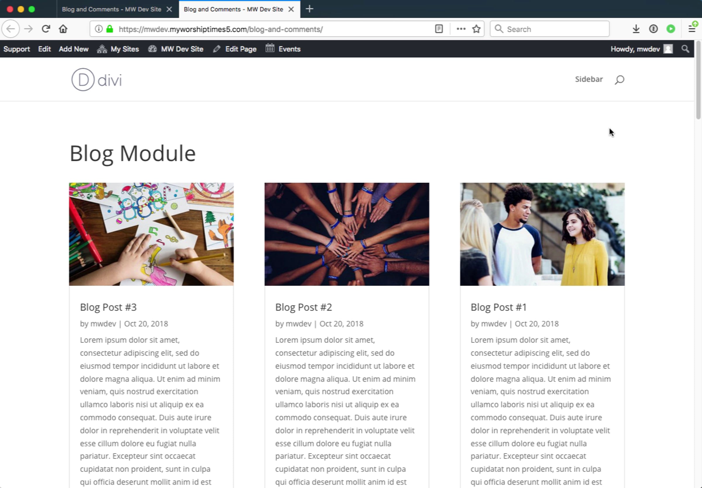Open Blog Post #3 title link
The height and width of the screenshot is (488, 702).
[108, 307]
